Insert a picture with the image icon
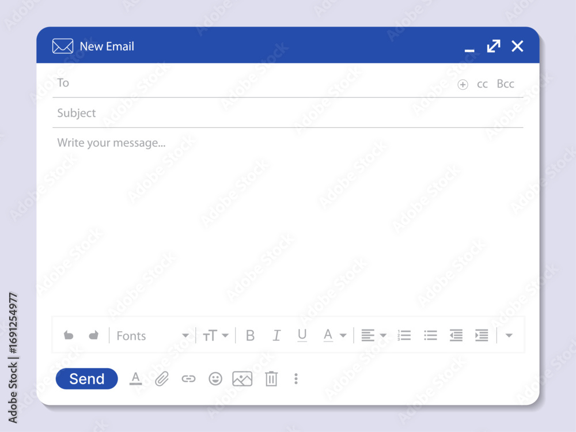 (242, 379)
